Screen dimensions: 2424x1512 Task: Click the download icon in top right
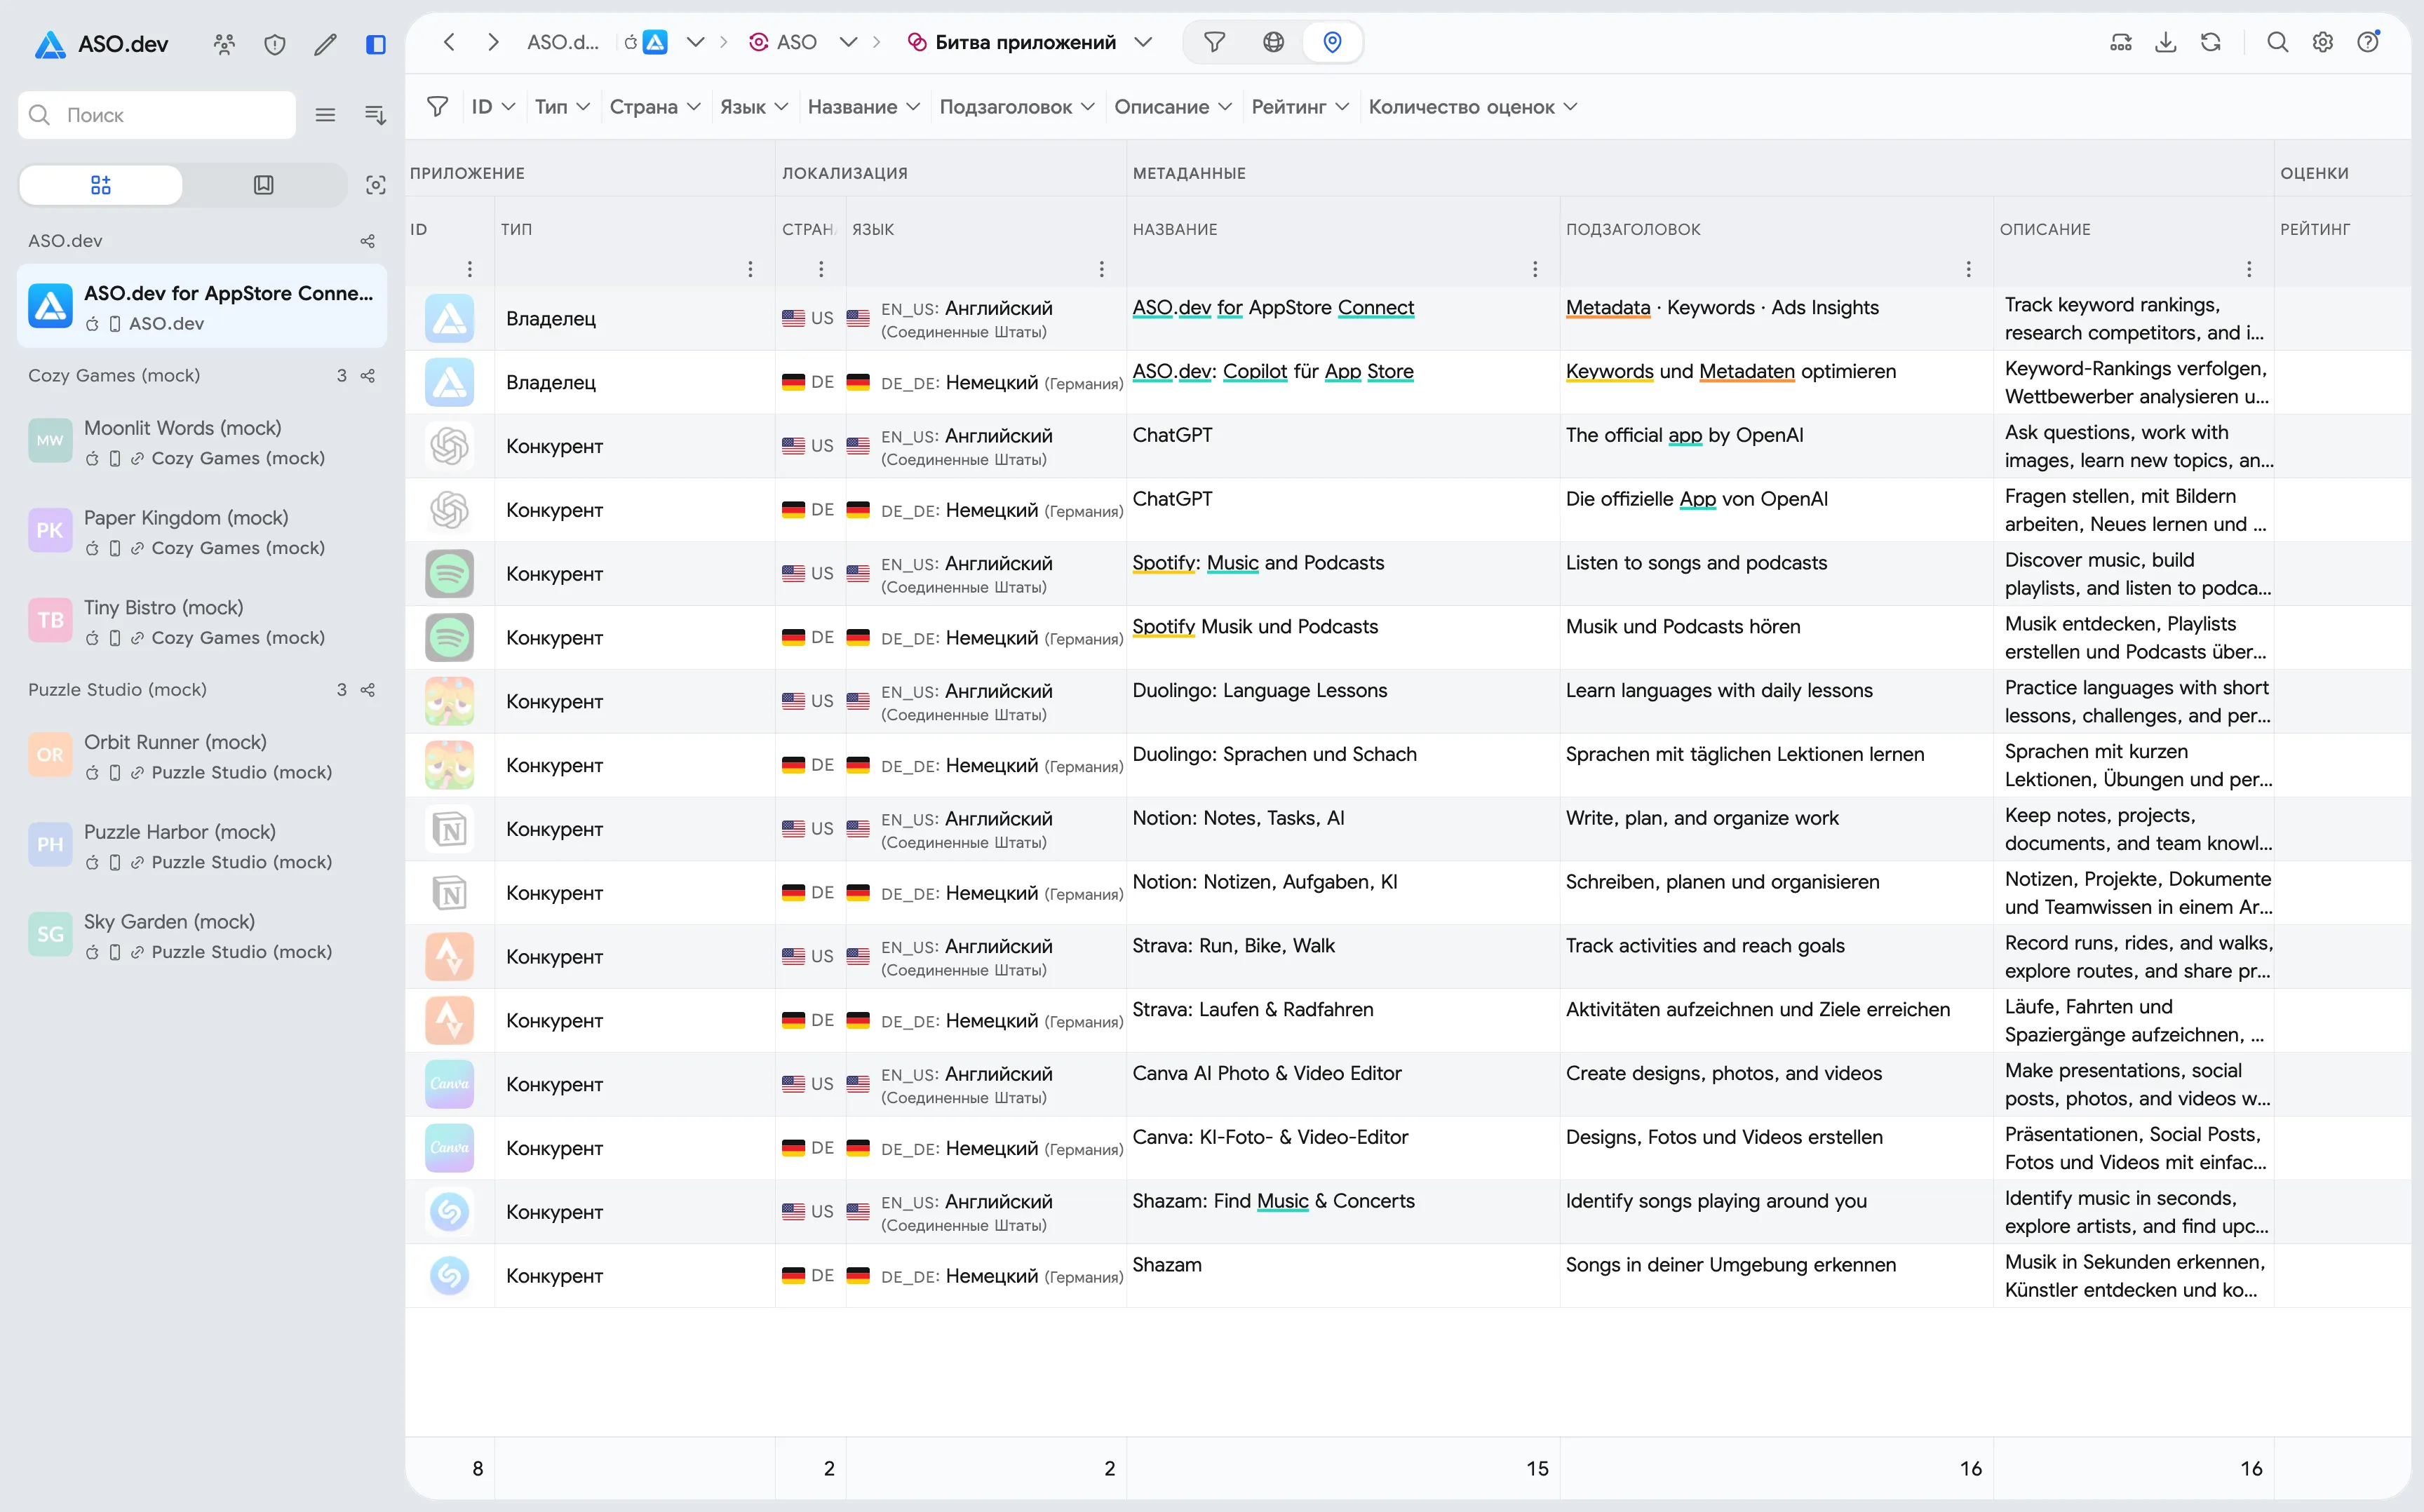[2165, 42]
